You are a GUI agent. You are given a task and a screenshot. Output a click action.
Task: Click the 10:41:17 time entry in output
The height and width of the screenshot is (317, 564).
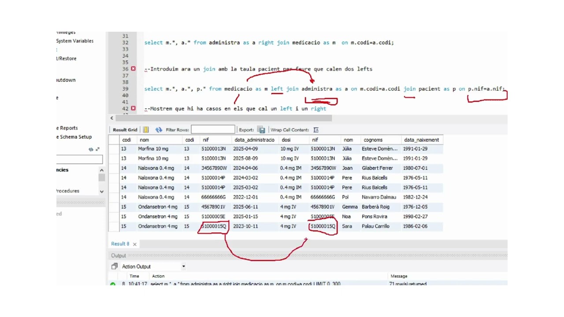[x=137, y=284]
